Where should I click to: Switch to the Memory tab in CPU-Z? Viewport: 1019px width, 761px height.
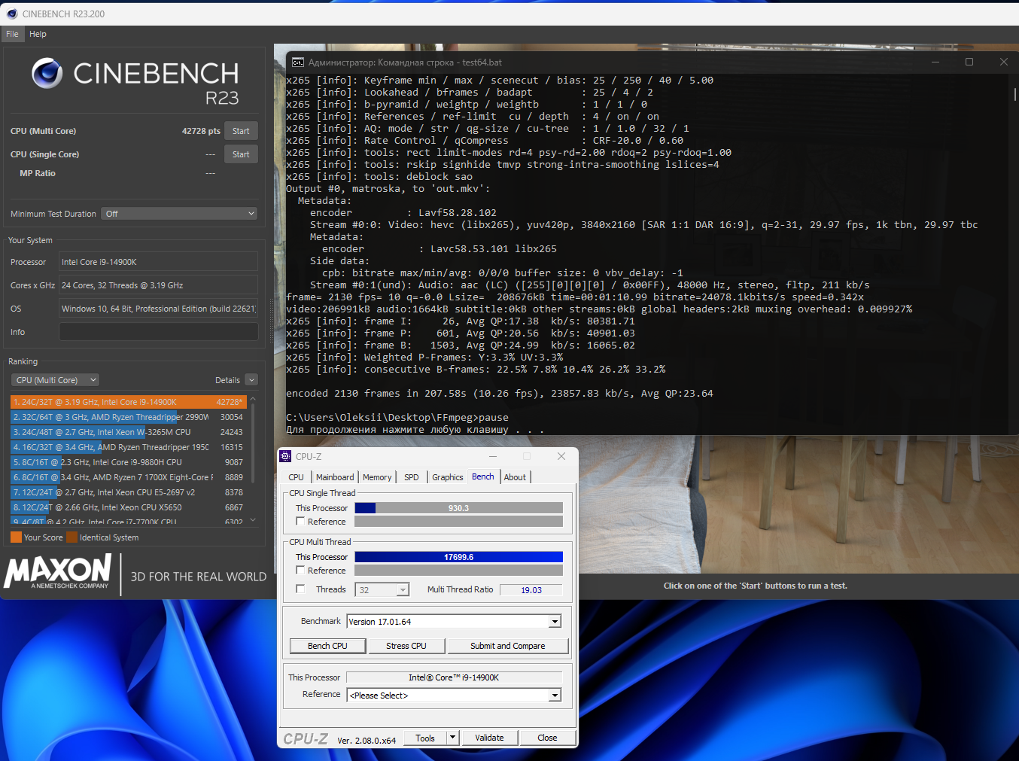pyautogui.click(x=377, y=477)
